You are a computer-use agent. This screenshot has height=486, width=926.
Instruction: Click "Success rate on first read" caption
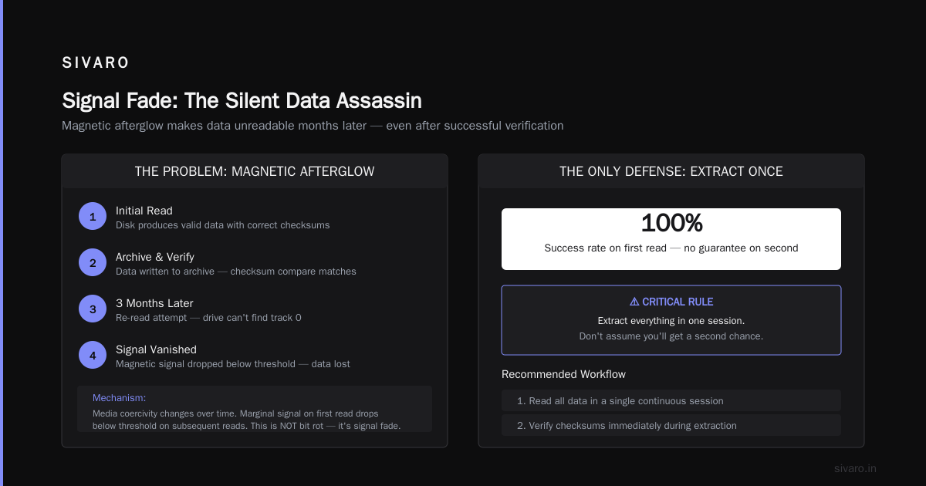[x=671, y=248]
